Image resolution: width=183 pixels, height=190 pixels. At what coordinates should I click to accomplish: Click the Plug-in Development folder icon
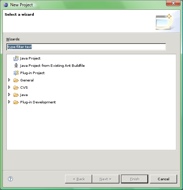pos(16,102)
